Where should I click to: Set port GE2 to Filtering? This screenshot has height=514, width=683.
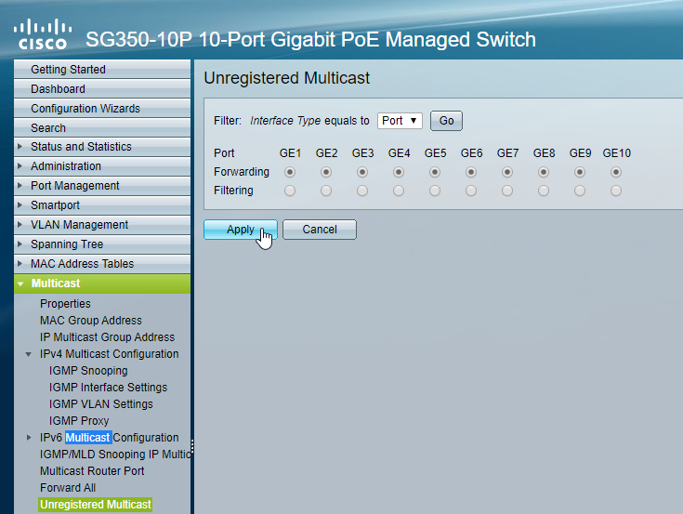pos(326,191)
